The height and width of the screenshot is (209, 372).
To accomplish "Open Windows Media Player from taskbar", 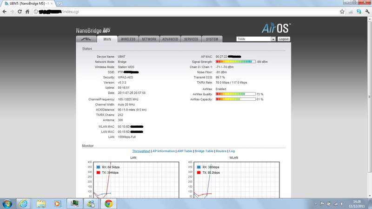I will coord(57,203).
